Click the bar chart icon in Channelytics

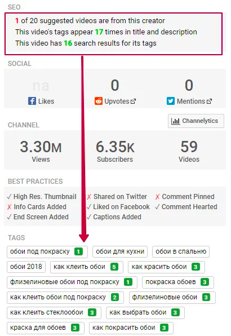coord(175,121)
